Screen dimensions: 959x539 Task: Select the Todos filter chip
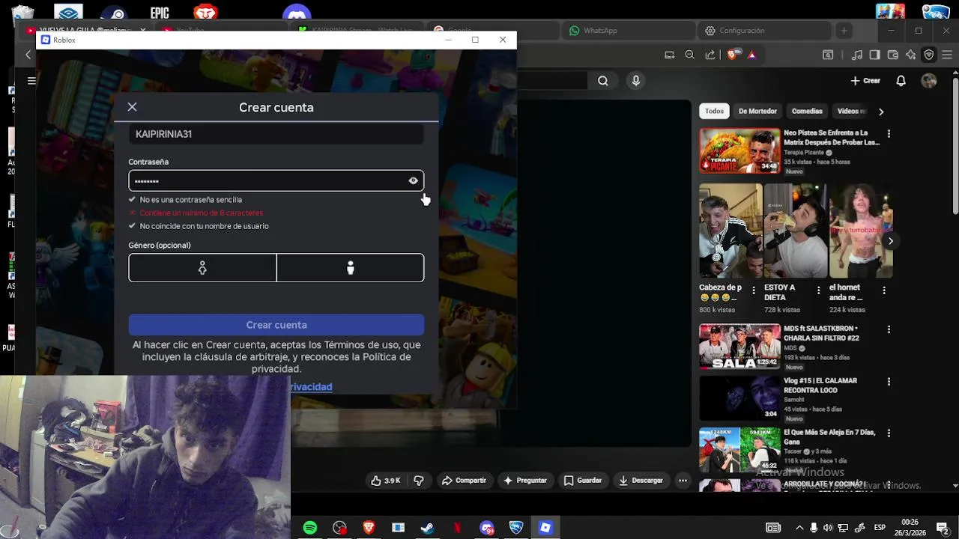coord(715,111)
